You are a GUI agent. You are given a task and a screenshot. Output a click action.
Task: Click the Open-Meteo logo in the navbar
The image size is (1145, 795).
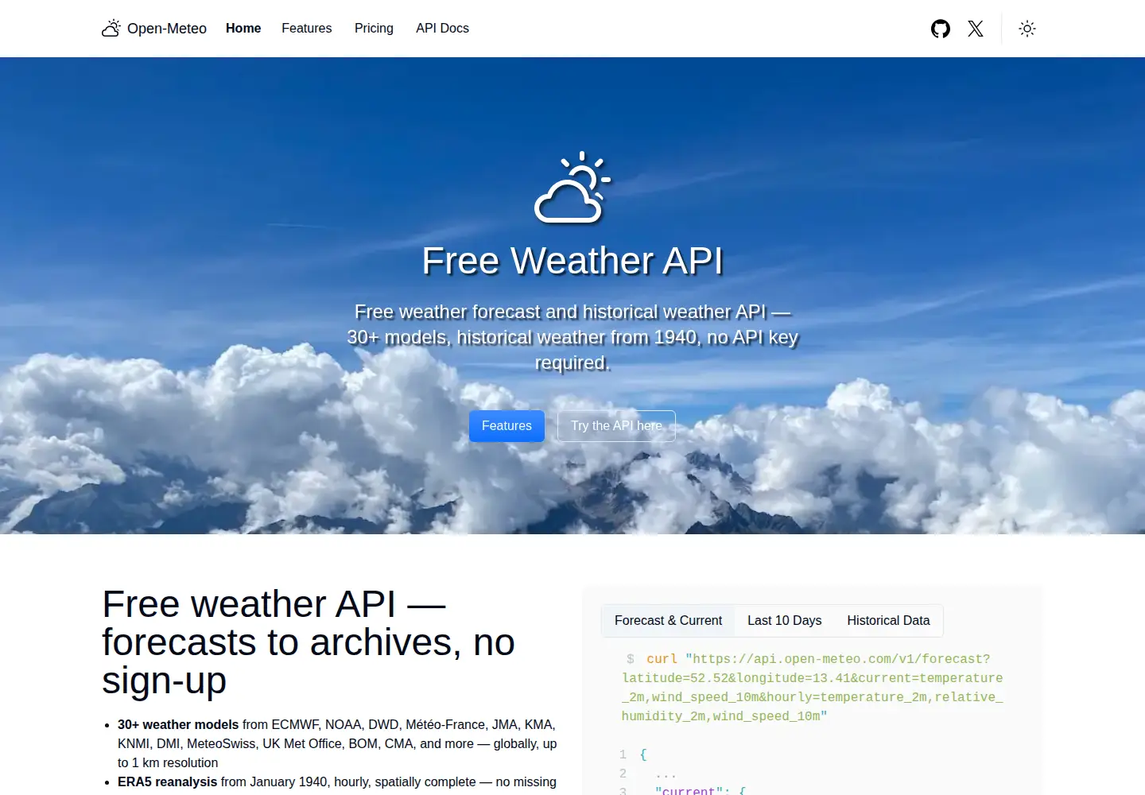pyautogui.click(x=111, y=29)
